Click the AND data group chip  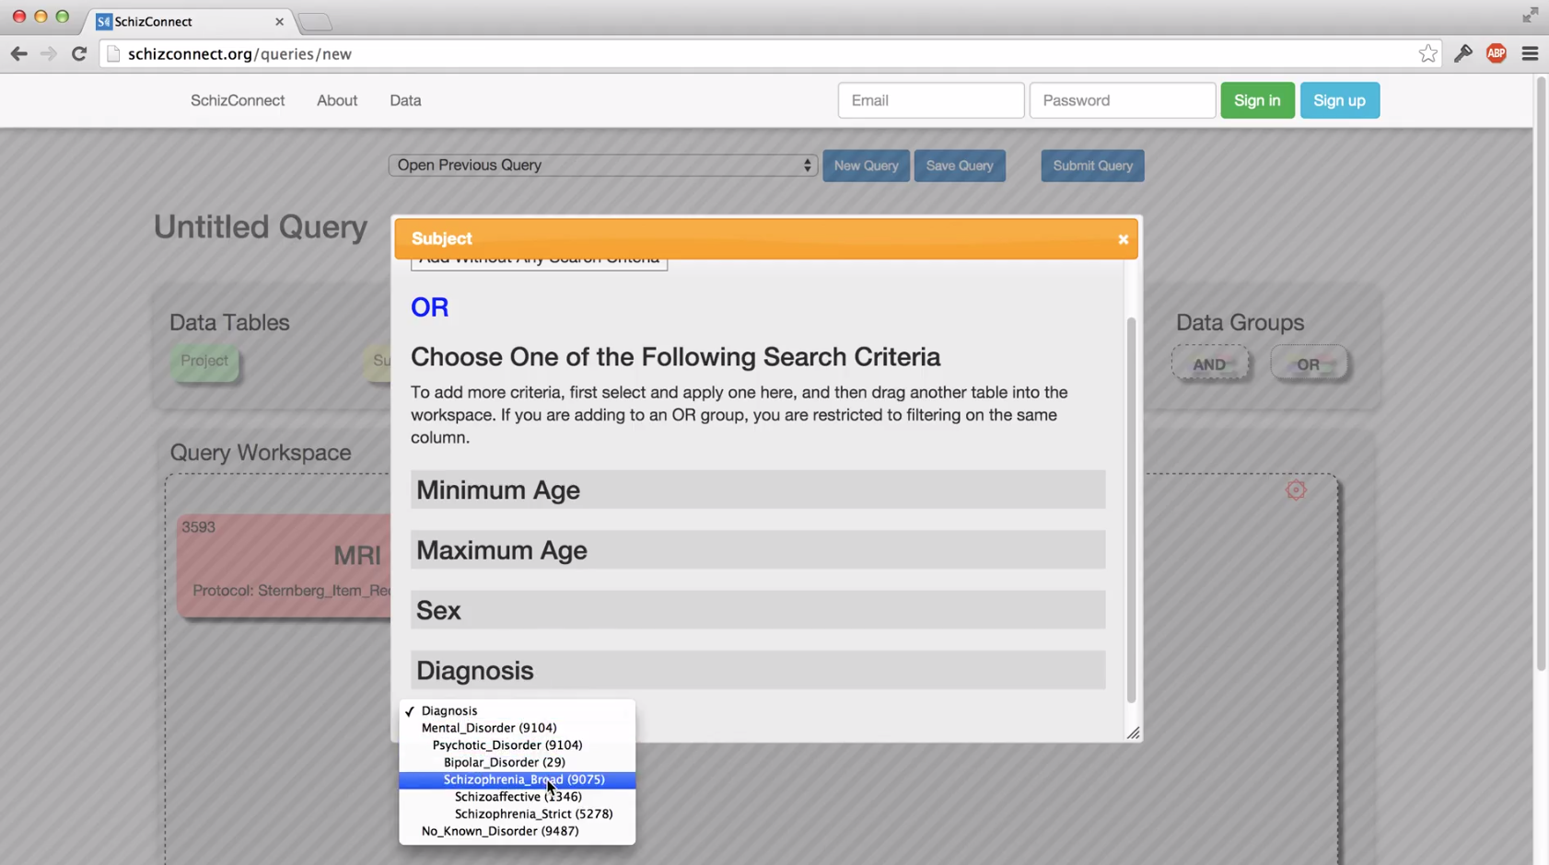pyautogui.click(x=1209, y=364)
